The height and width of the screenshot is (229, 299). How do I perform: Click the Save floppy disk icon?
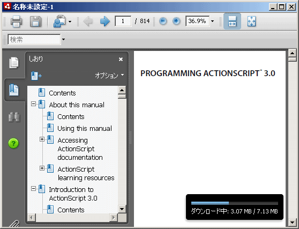coord(36,21)
